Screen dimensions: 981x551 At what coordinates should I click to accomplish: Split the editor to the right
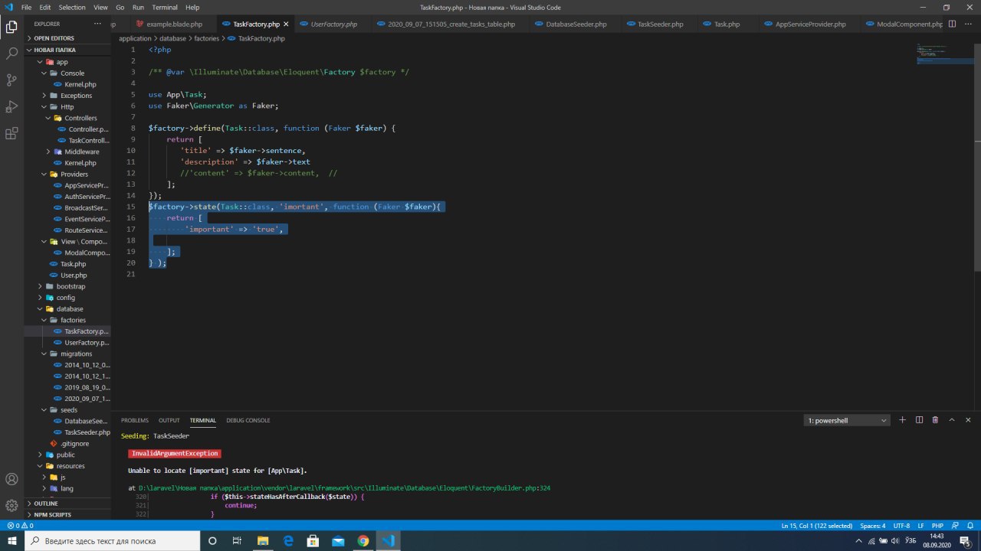[953, 24]
